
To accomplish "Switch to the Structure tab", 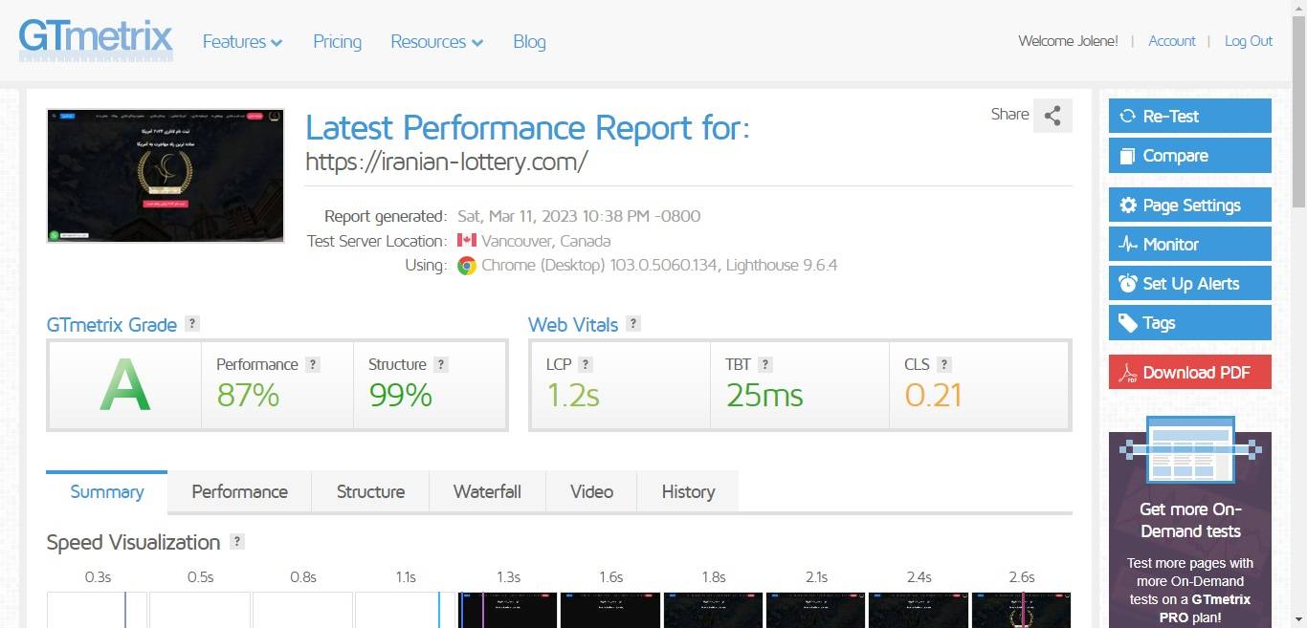I will pyautogui.click(x=370, y=491).
